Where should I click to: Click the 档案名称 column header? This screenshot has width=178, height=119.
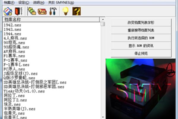(51, 19)
